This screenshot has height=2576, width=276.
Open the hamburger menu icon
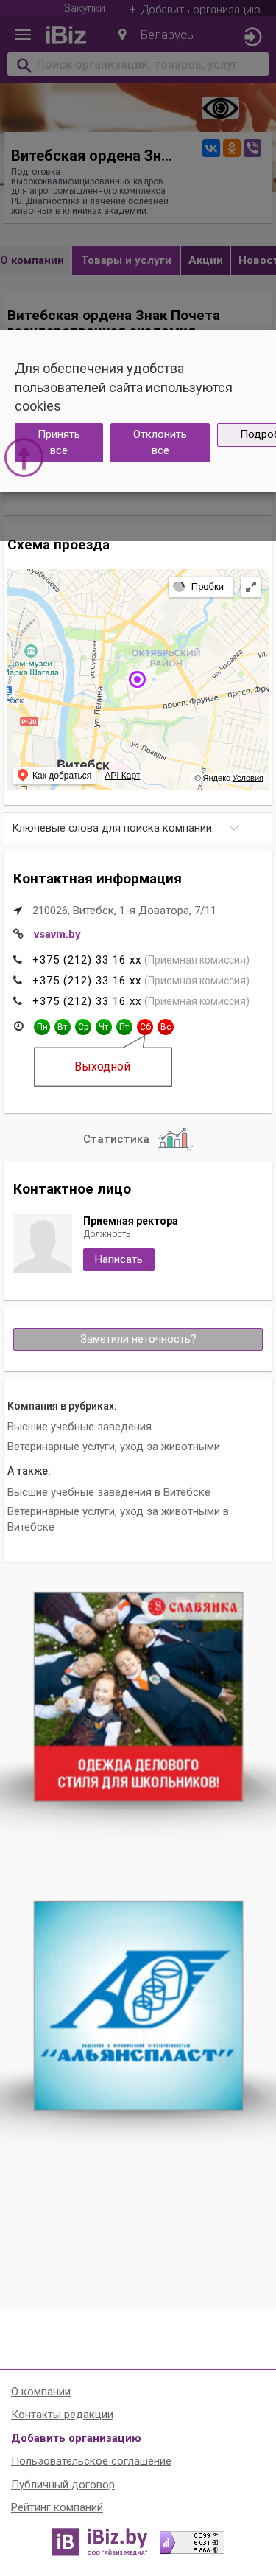pyautogui.click(x=22, y=35)
